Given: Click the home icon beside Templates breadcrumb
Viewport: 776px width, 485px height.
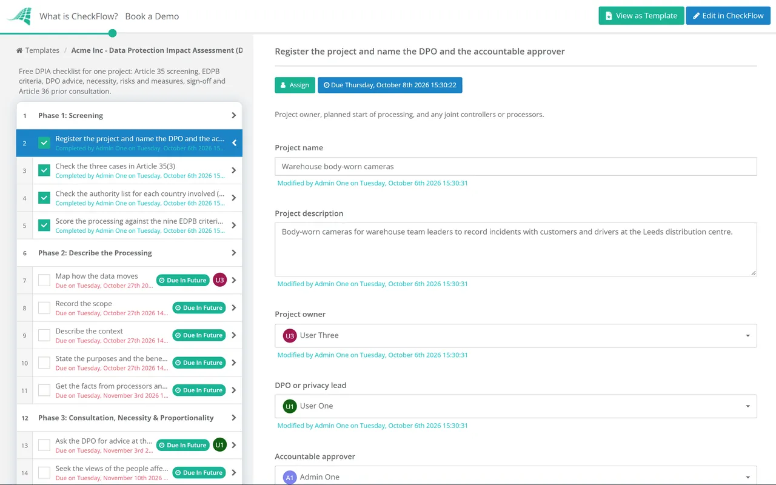Looking at the screenshot, I should click(19, 50).
